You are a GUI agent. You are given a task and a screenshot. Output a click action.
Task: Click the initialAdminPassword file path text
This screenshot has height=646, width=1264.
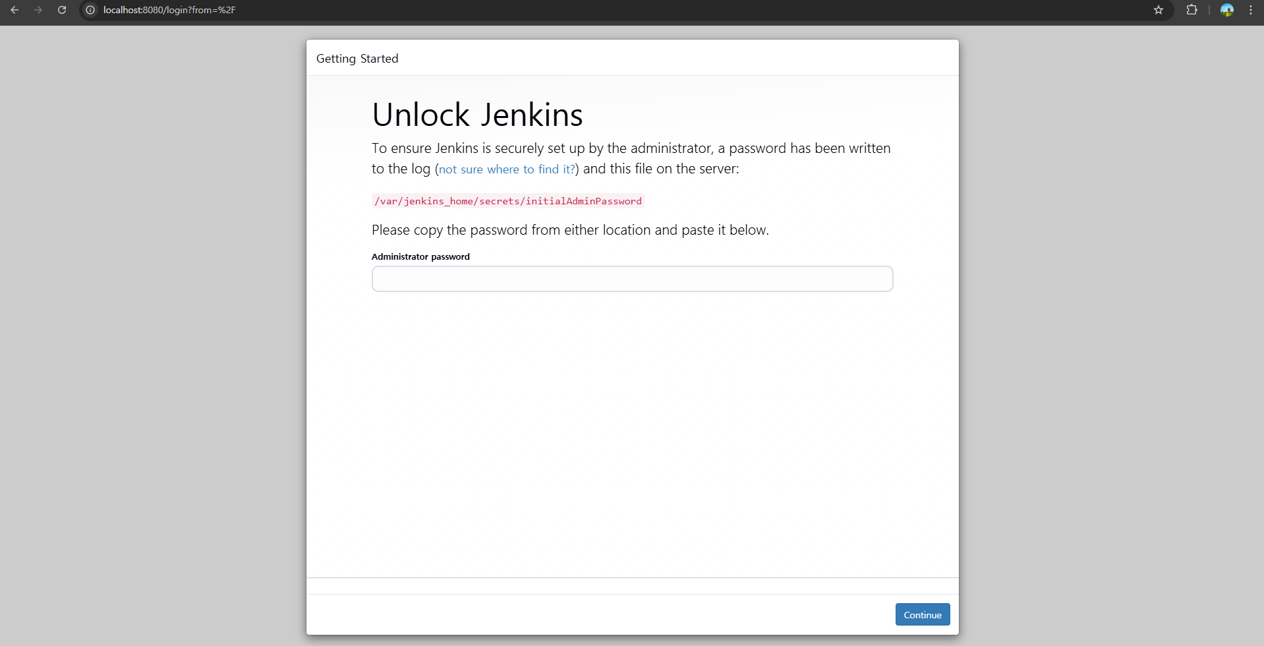click(508, 201)
